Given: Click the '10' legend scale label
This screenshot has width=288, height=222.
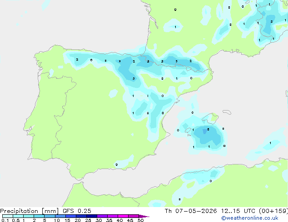Looking at the screenshot, I should coord(57,220).
